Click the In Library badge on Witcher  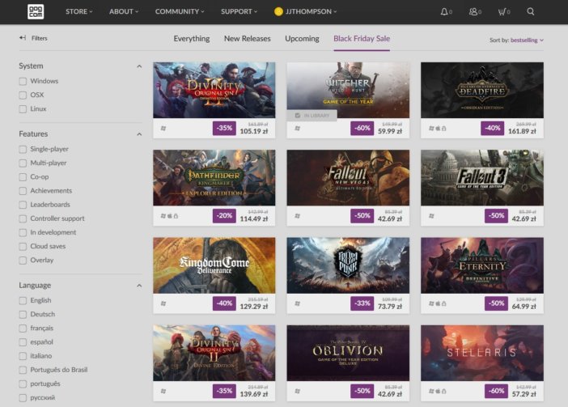(x=312, y=116)
